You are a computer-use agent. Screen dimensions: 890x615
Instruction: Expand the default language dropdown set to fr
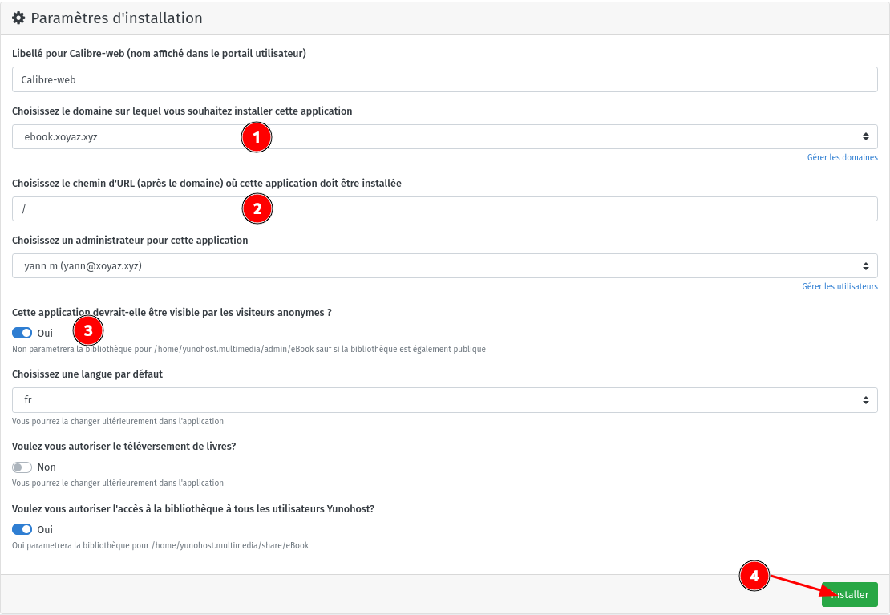pos(445,400)
